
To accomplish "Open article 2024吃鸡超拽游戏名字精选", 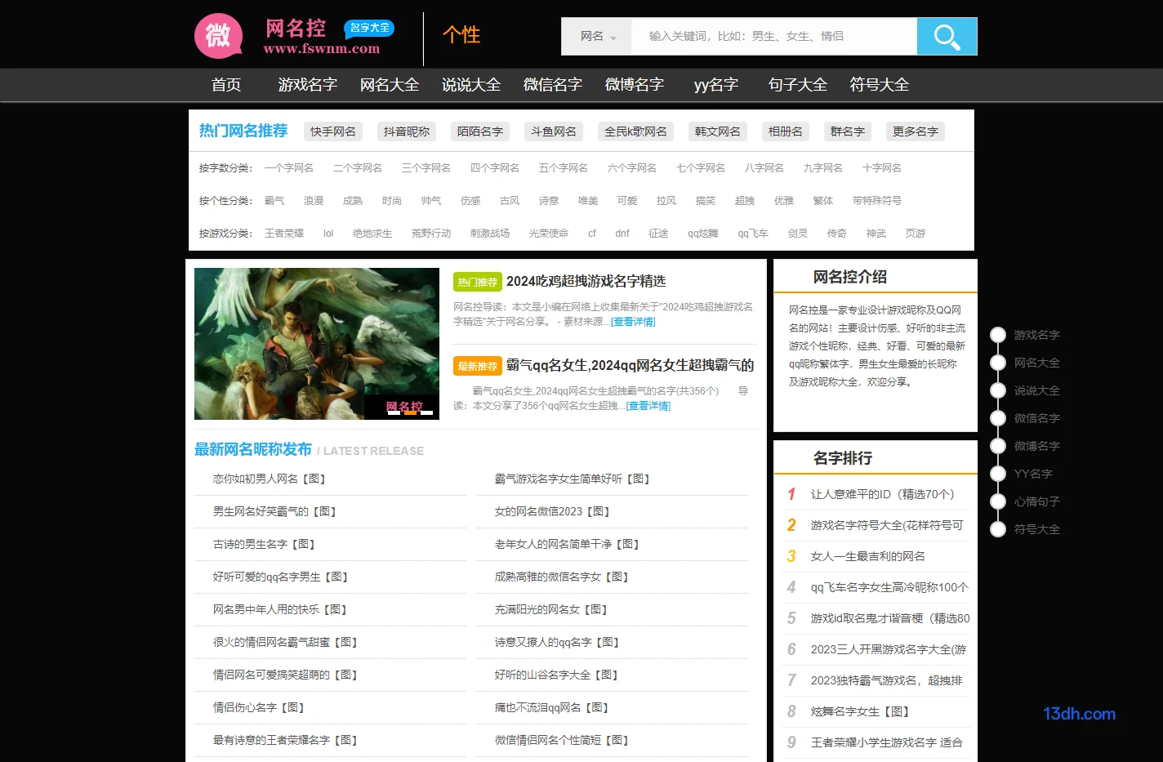I will (x=586, y=281).
